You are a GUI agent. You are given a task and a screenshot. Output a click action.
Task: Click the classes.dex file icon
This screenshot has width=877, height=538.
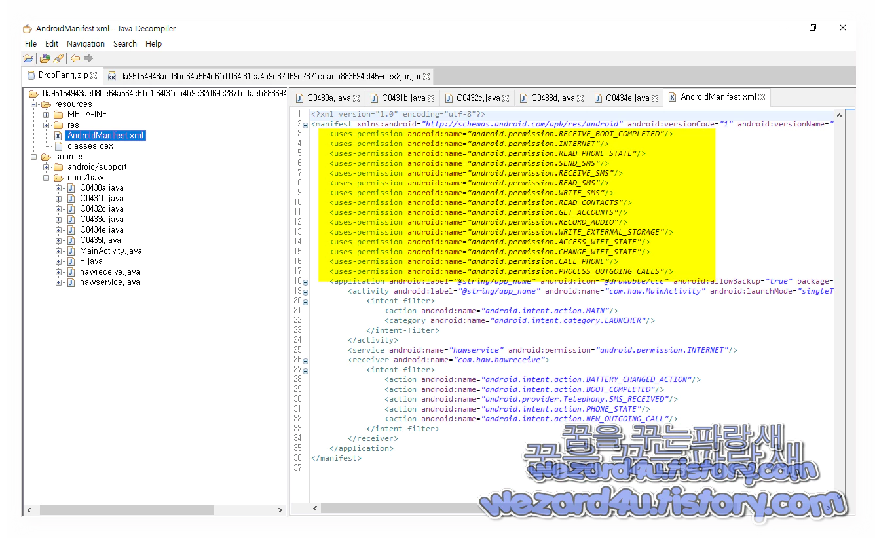[x=58, y=146]
